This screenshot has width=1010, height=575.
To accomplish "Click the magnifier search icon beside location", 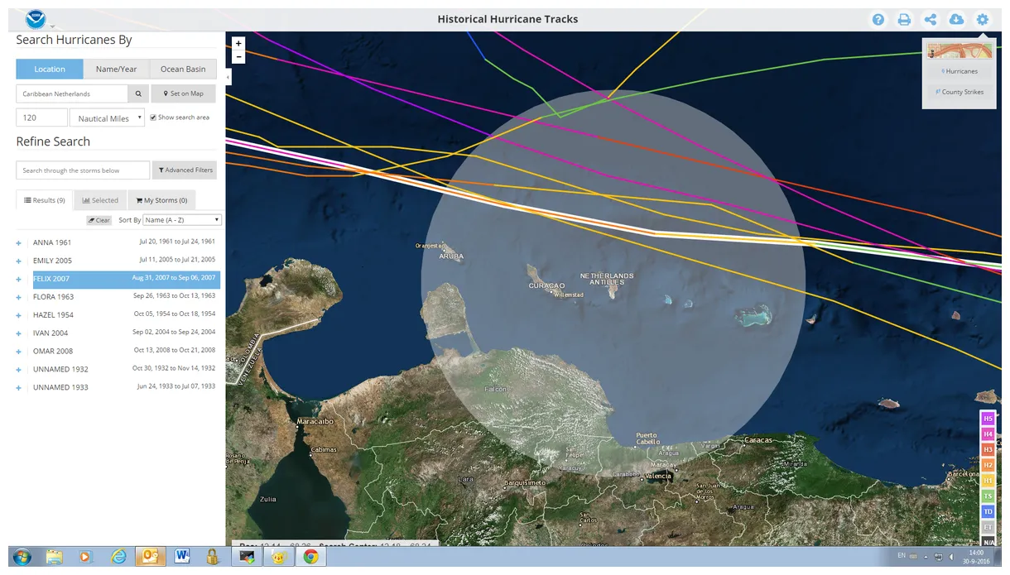I will [x=138, y=93].
